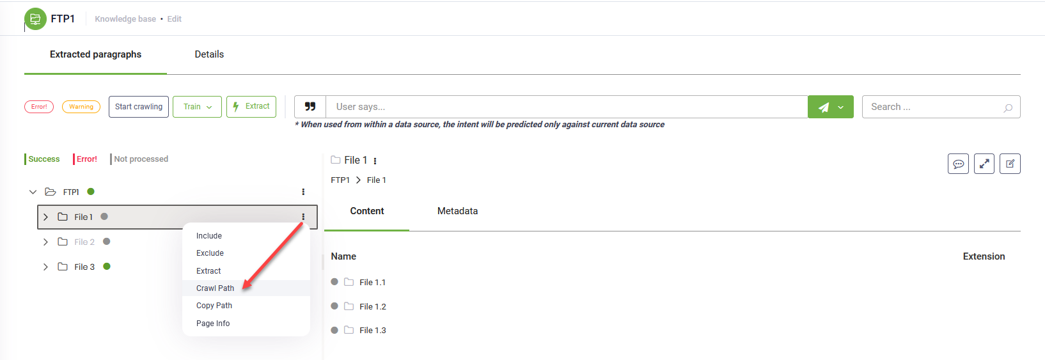Focus the User says input field
This screenshot has height=360, width=1045.
point(566,107)
